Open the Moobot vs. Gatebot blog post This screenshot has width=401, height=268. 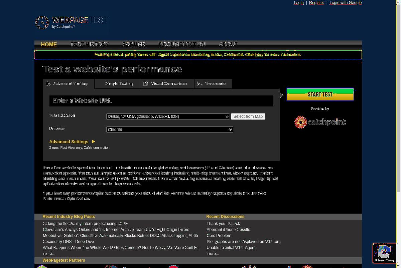pos(120,236)
